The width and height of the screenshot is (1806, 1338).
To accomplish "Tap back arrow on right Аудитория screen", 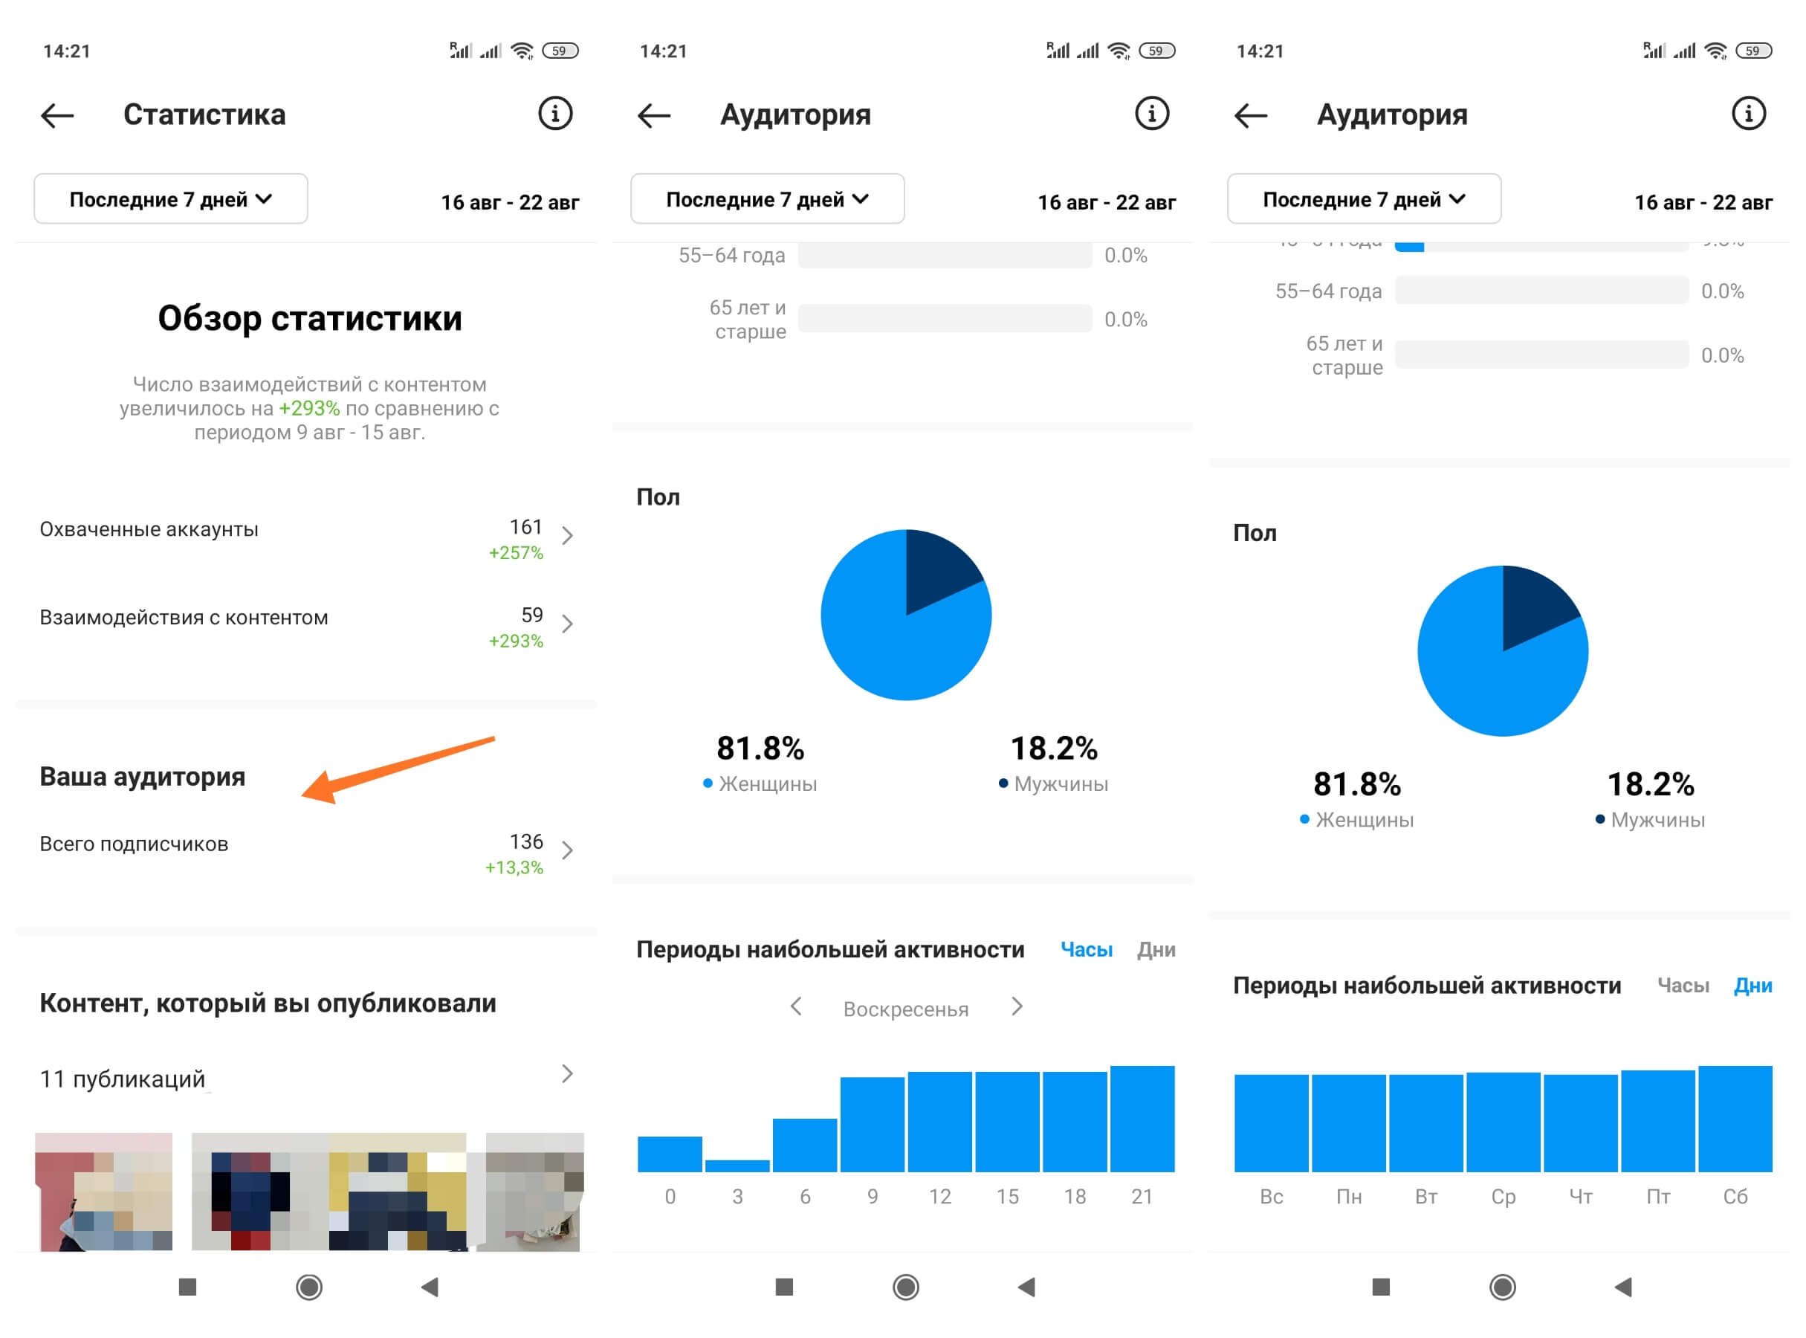I will click(1252, 116).
